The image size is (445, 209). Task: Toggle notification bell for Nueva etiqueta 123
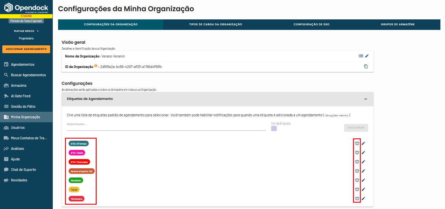(357, 171)
